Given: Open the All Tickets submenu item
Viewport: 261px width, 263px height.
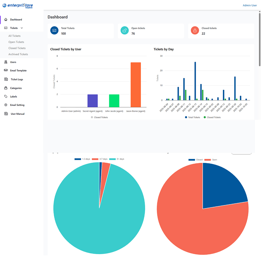Looking at the screenshot, I should 14,36.
